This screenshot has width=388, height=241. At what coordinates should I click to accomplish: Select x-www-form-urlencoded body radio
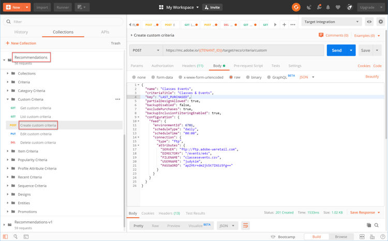pyautogui.click(x=181, y=77)
